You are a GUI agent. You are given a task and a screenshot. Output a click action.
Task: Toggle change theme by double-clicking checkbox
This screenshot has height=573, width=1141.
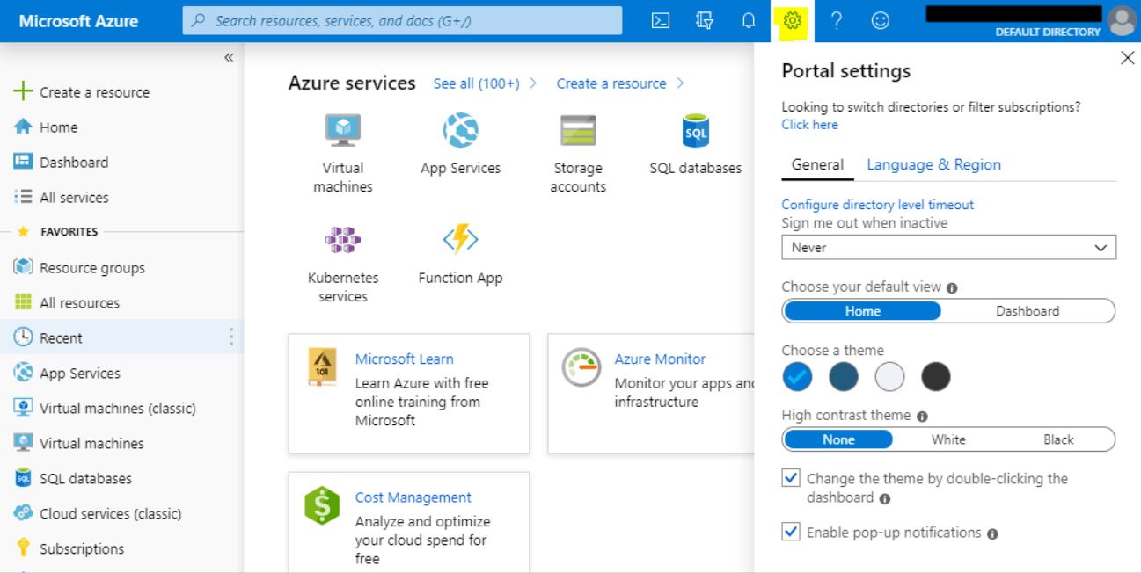791,478
